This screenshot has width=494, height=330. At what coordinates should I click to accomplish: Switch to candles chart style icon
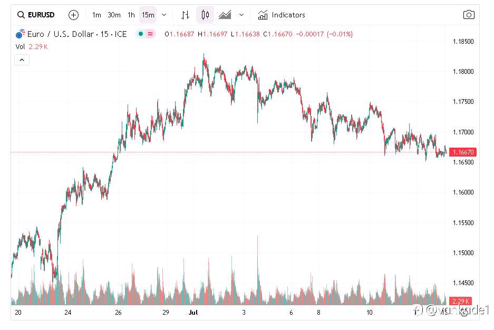pos(205,15)
